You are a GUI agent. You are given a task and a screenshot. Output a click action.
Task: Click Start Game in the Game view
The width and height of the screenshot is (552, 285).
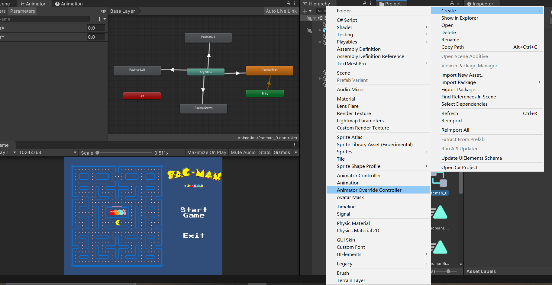pos(194,212)
